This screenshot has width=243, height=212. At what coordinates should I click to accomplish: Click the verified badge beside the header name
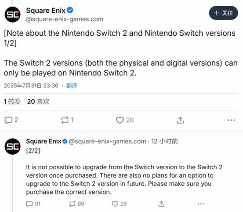70,10
